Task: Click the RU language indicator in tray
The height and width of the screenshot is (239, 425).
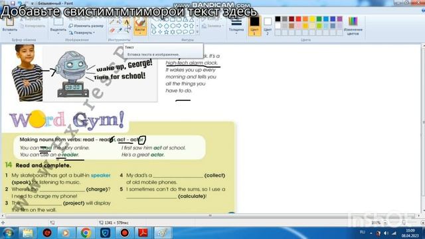Action: (x=363, y=232)
